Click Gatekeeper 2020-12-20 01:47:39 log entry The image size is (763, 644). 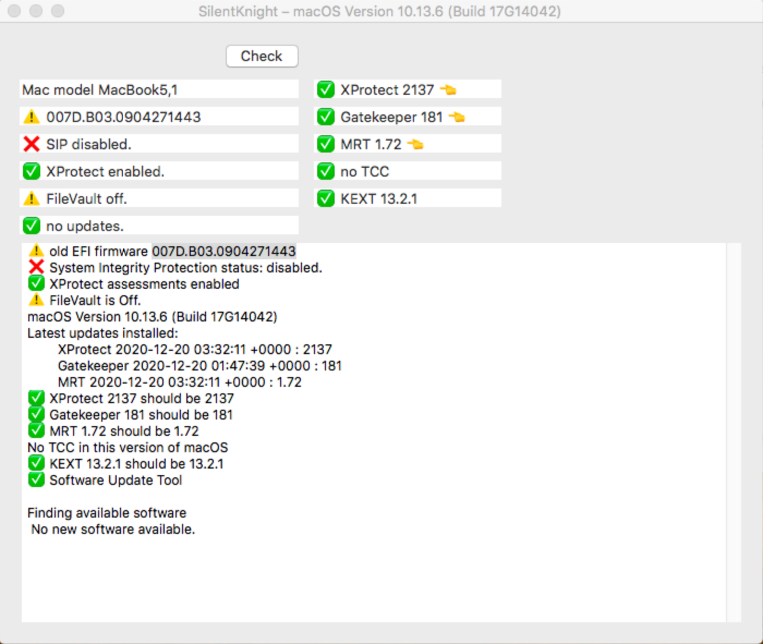coord(199,366)
